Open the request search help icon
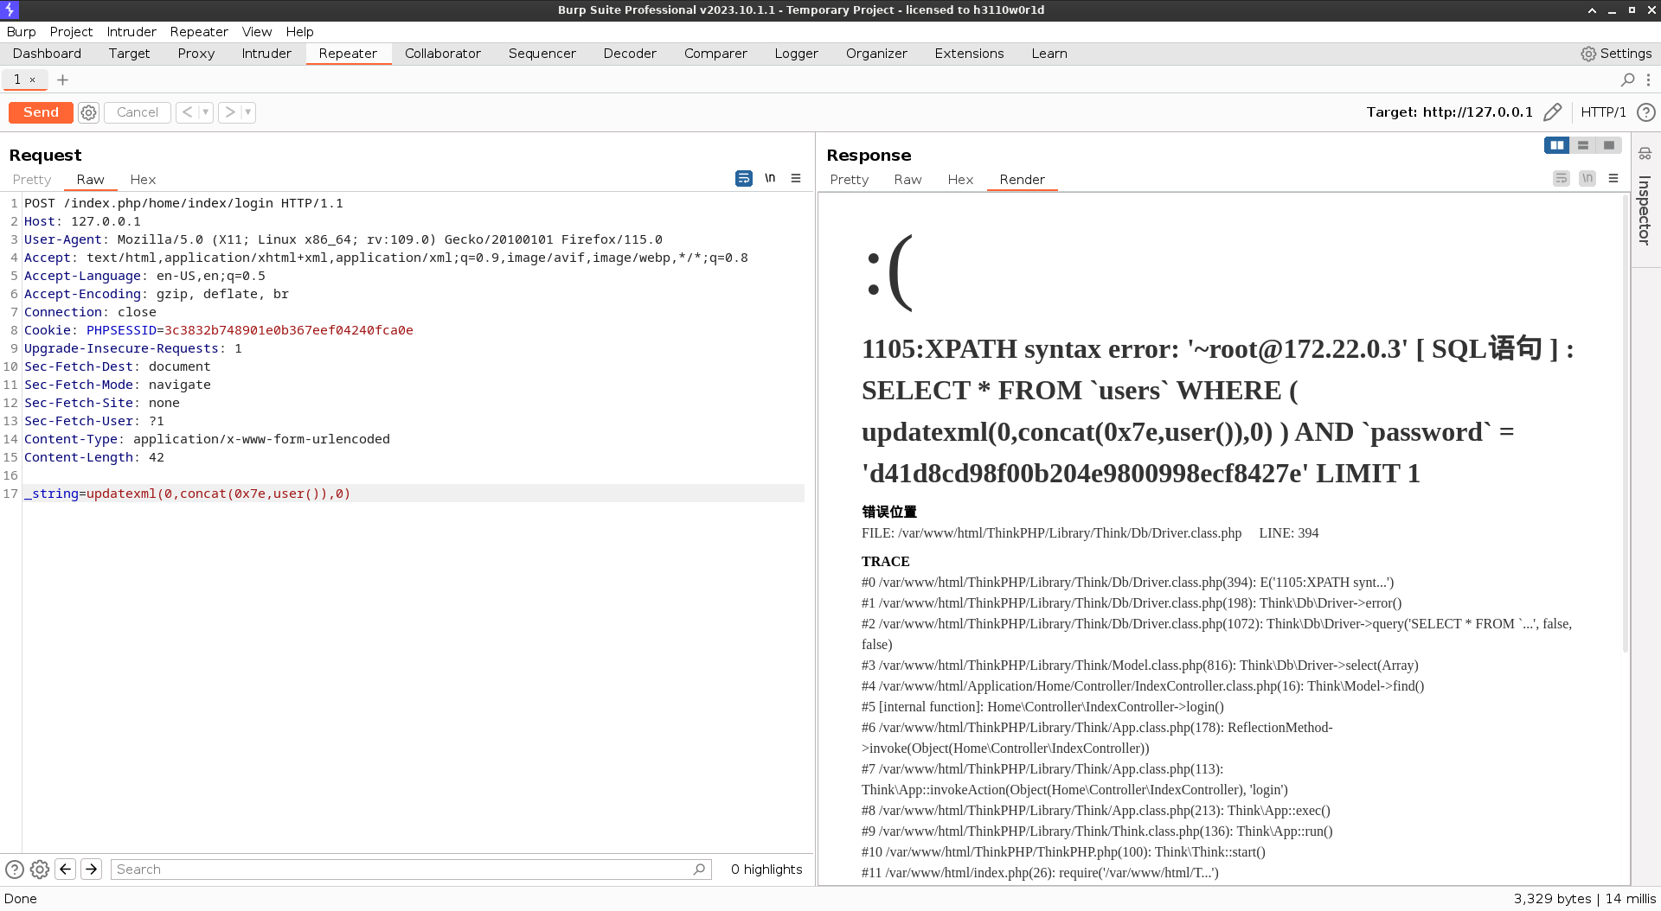 [x=15, y=870]
